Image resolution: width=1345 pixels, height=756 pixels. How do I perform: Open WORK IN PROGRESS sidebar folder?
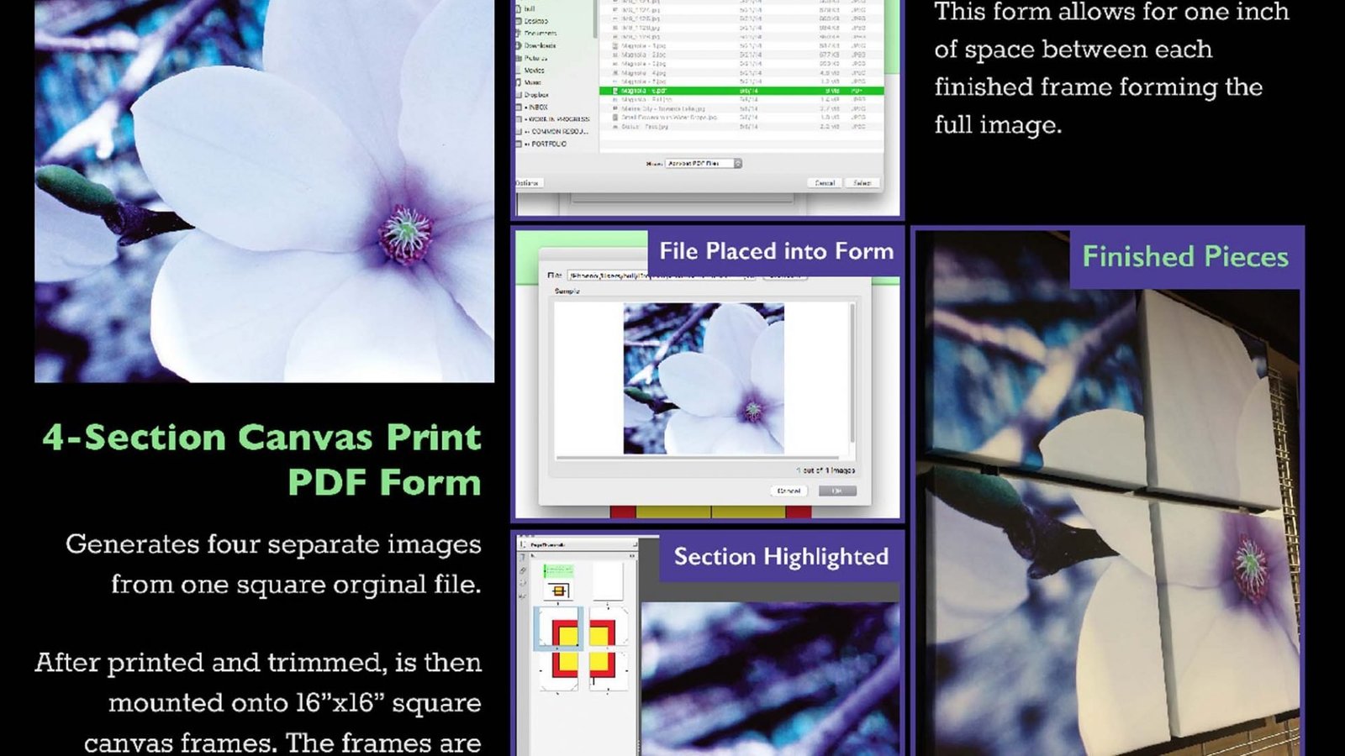556,119
